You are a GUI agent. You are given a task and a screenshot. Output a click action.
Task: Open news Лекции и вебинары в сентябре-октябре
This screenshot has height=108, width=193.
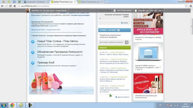coord(114,71)
